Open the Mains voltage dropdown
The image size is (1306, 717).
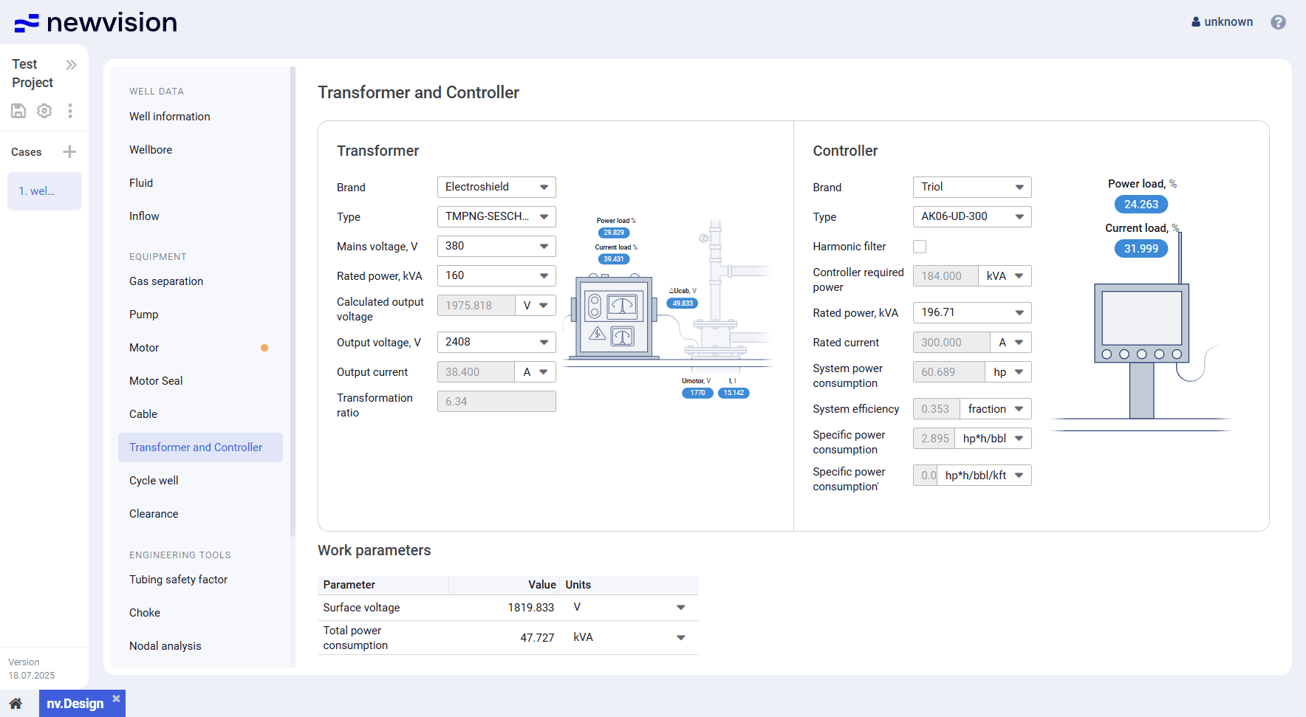pyautogui.click(x=496, y=247)
